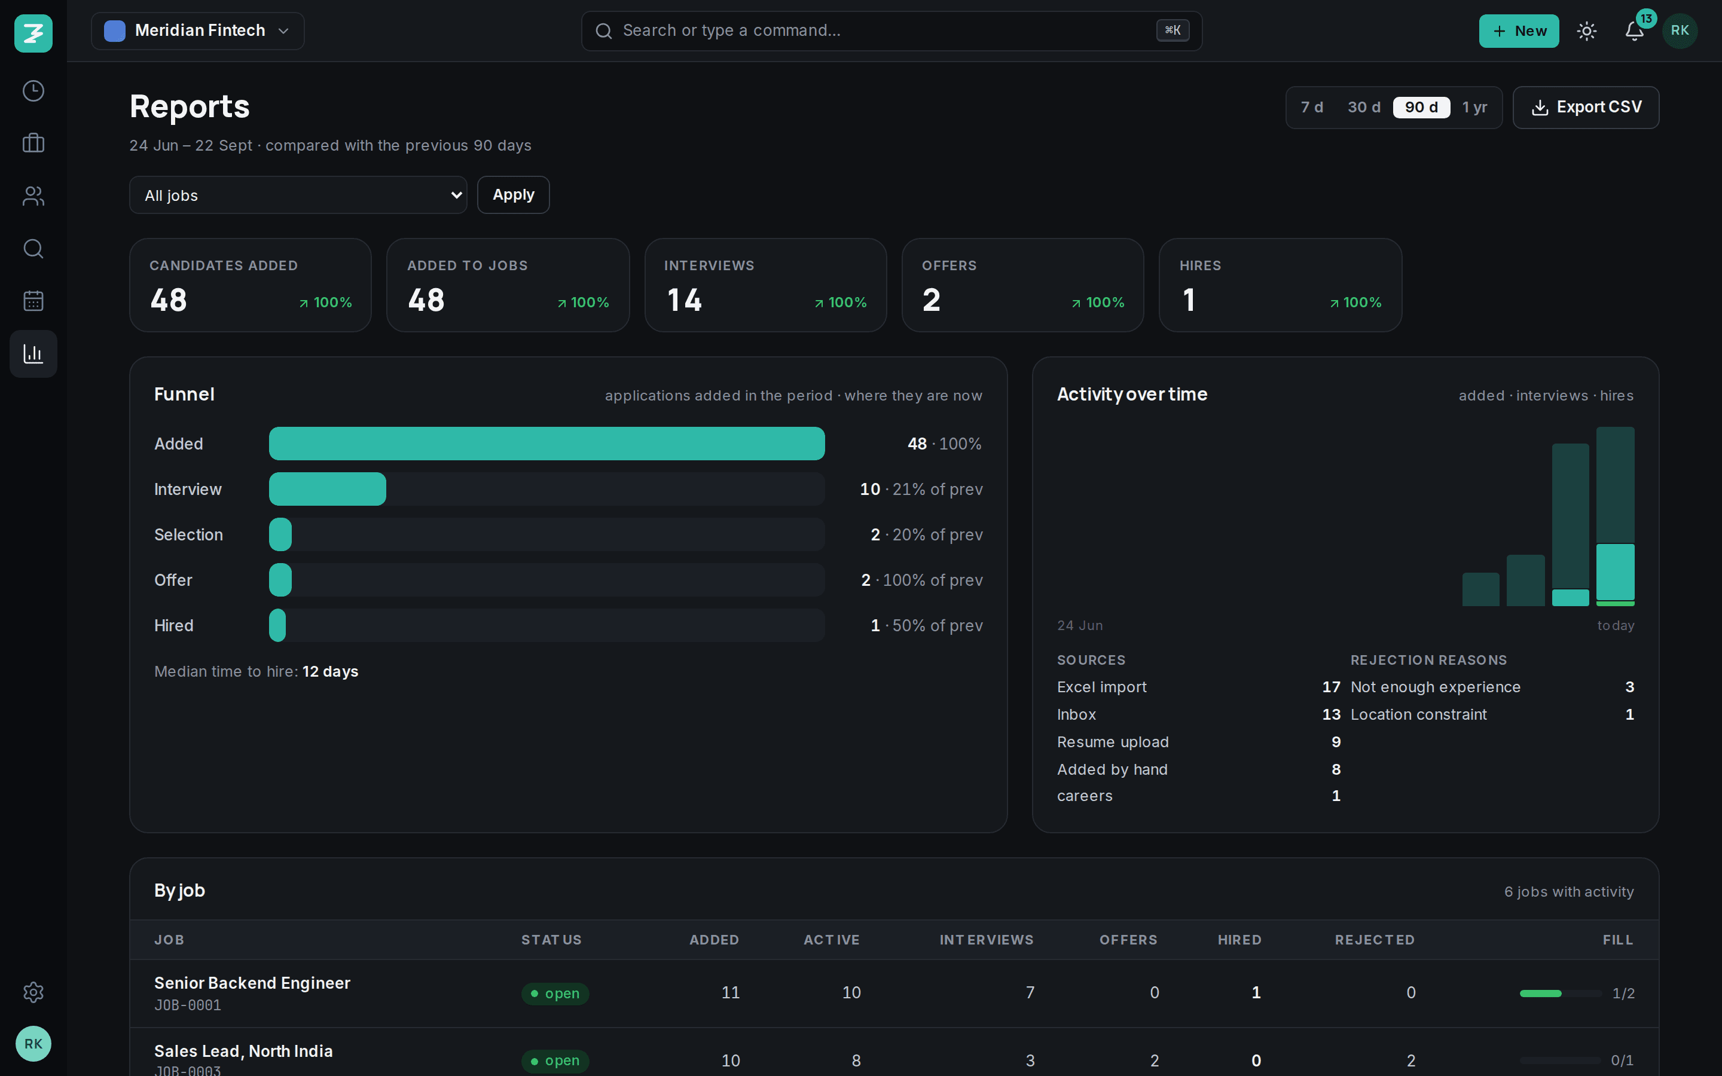Open the Reports bar chart sidebar icon
This screenshot has width=1722, height=1076.
33,354
